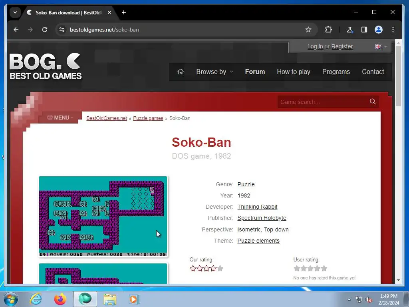409x307 pixels.
Task: Reload the Soko-Ban page
Action: [45, 30]
